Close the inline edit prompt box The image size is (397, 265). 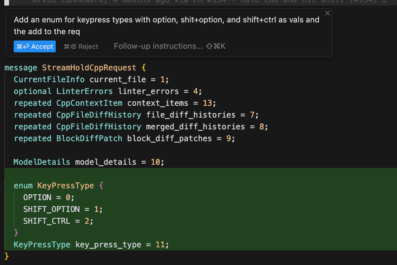tap(328, 13)
